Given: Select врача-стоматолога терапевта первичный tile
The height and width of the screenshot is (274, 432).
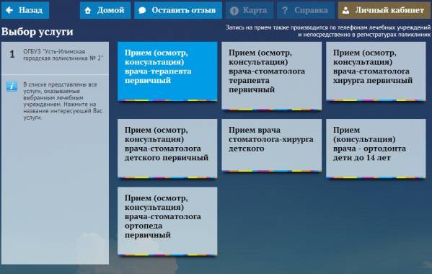Looking at the screenshot, I should [271, 76].
